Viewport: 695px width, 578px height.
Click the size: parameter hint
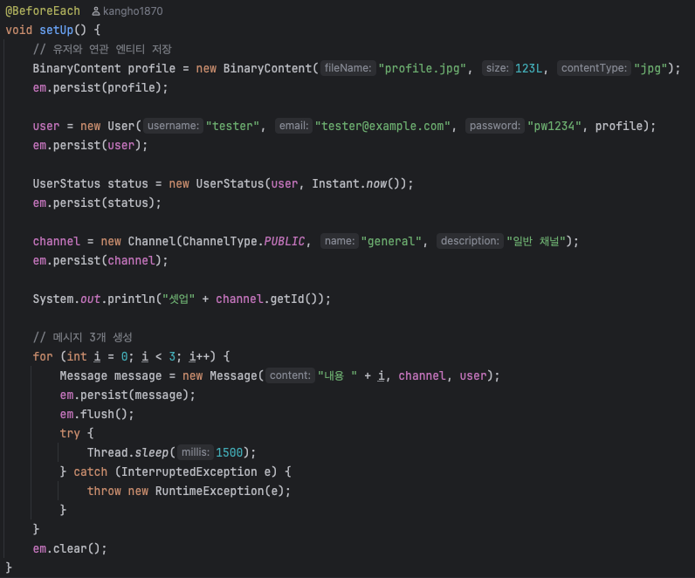point(498,68)
